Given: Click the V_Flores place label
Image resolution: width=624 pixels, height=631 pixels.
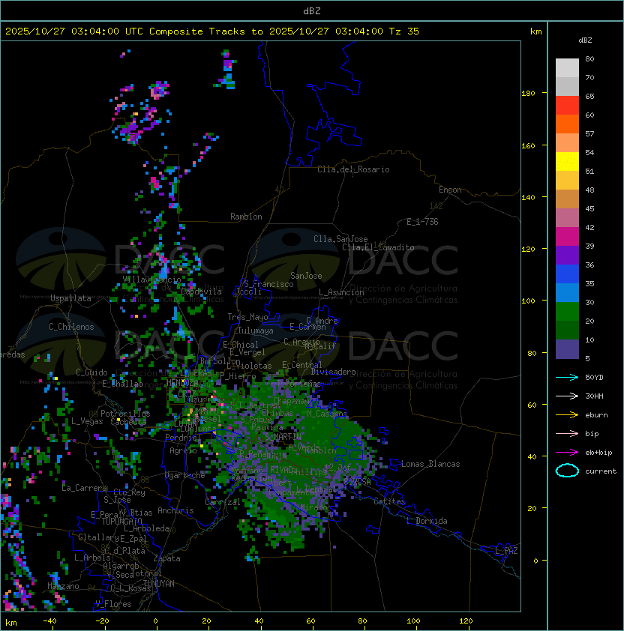Looking at the screenshot, I should [113, 604].
